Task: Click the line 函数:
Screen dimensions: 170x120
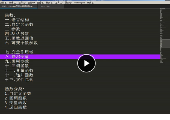Action: tap(10, 15)
